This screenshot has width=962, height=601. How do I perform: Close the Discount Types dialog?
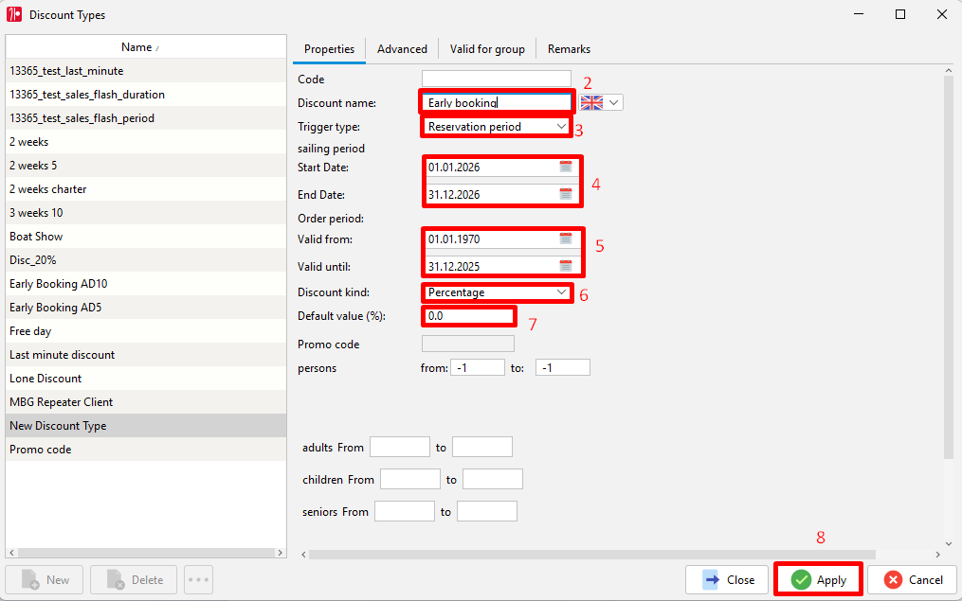[726, 579]
